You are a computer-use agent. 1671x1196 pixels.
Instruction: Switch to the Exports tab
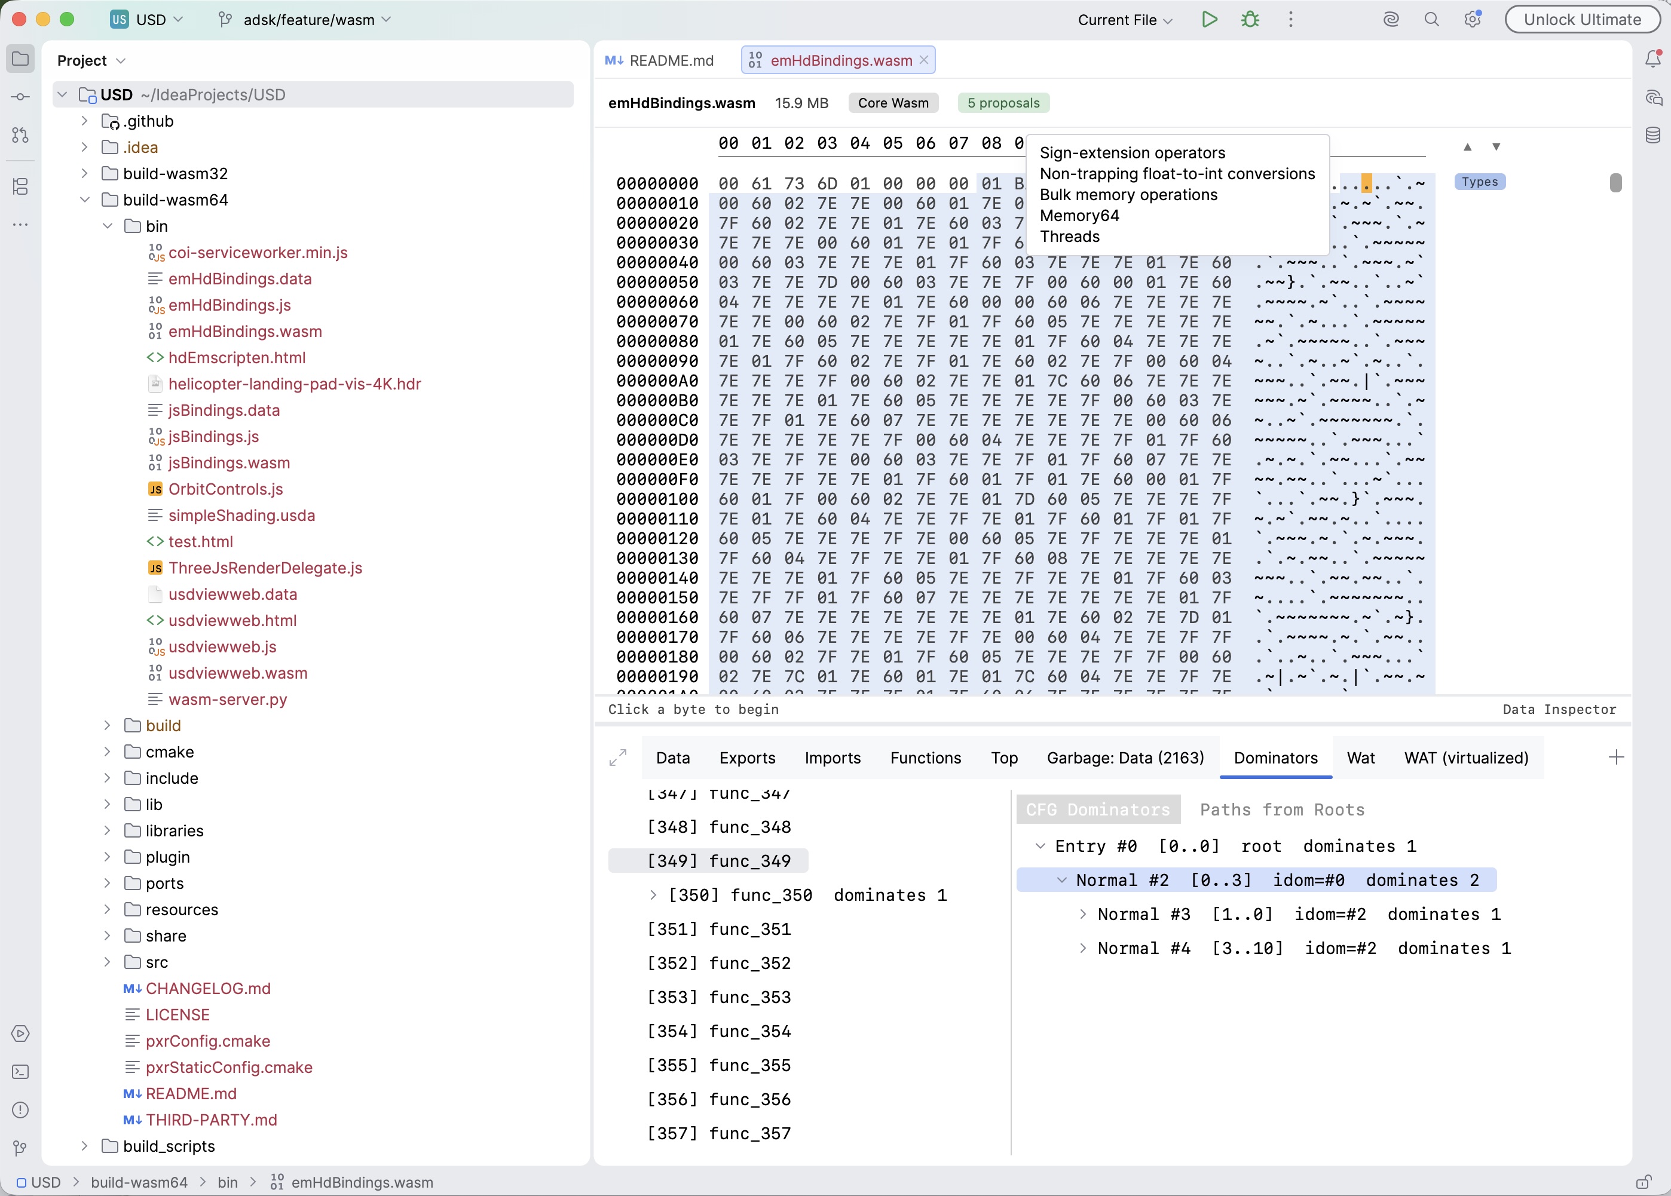[747, 758]
